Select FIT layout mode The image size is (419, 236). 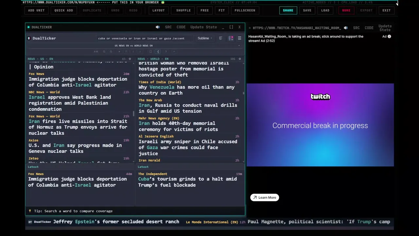pos(222,10)
